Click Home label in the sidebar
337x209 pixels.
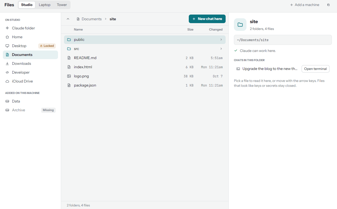(17, 37)
